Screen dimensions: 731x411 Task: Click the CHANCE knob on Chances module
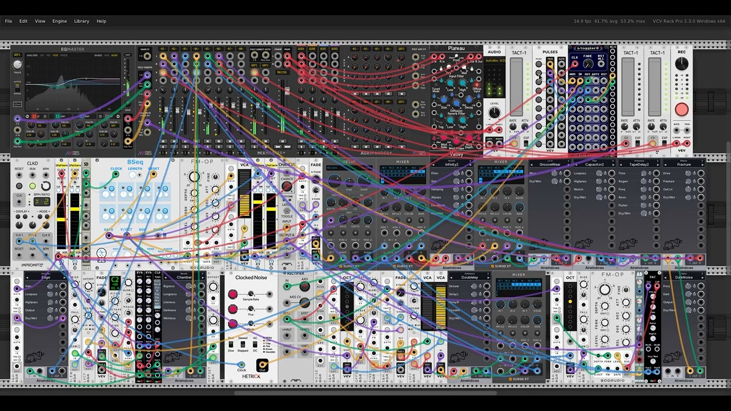click(x=287, y=186)
